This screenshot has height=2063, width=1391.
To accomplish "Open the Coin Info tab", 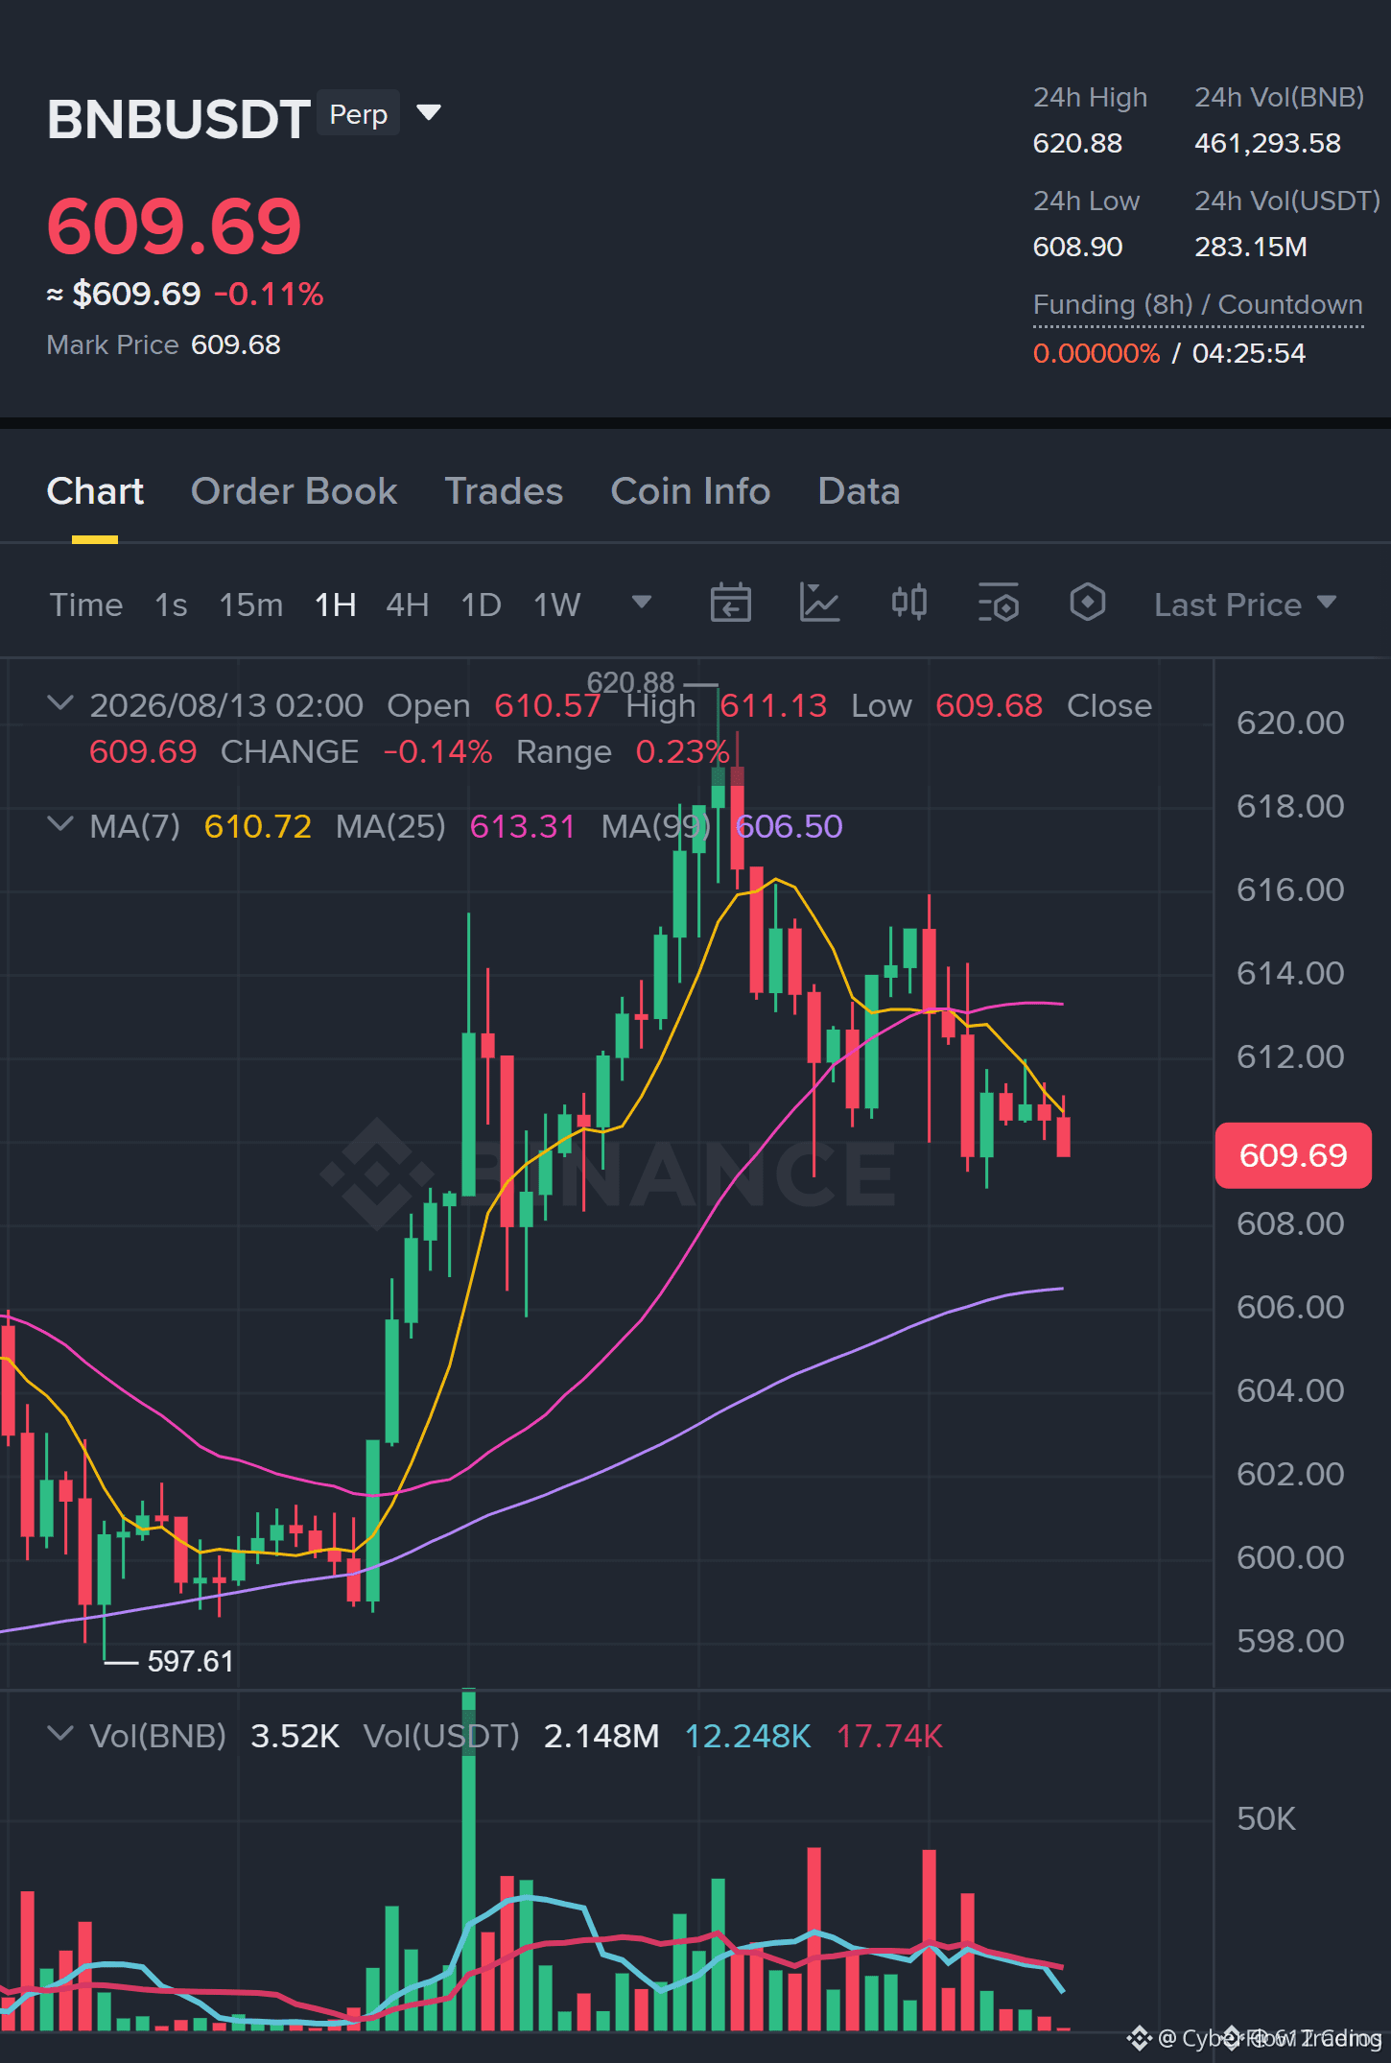I will (691, 491).
